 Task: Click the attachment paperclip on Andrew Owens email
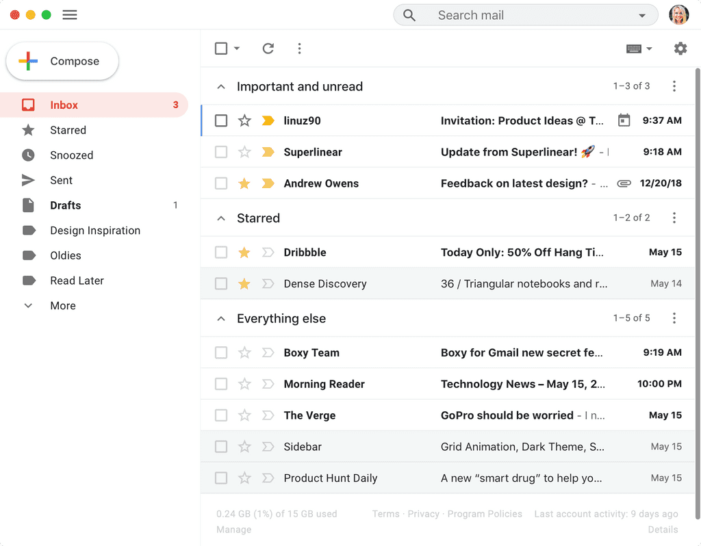[624, 183]
